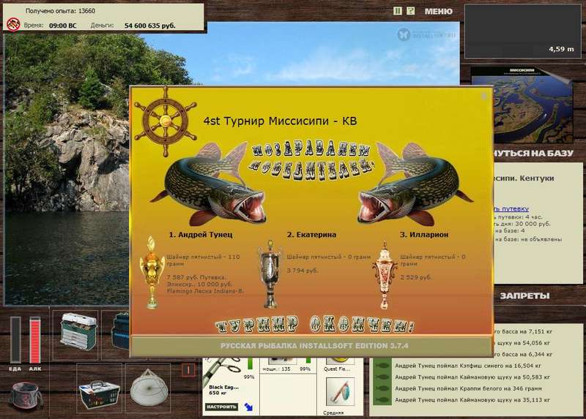Open the ЗАПРЕТЫ bans section
Viewport: 586px width, 419px height.
point(524,296)
